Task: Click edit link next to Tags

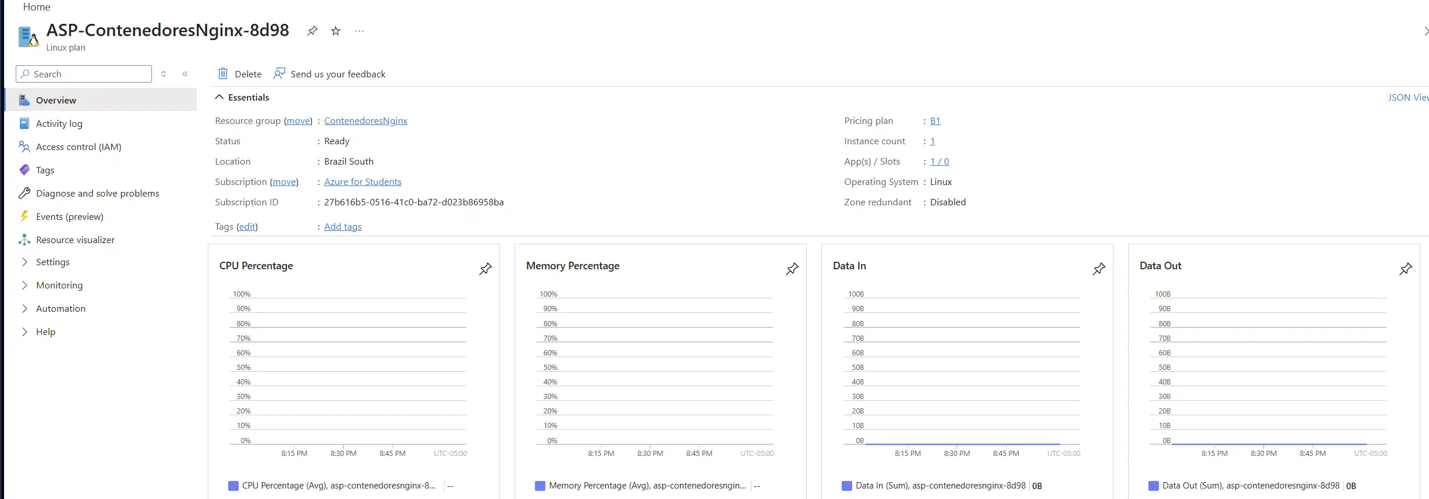Action: 247,226
